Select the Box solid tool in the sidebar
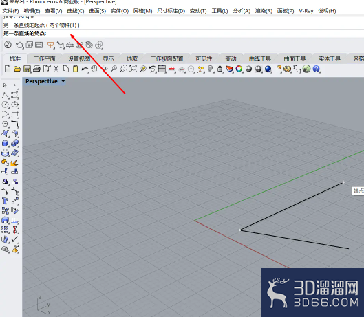Screen dimensions: 364x317 click(x=6, y=143)
